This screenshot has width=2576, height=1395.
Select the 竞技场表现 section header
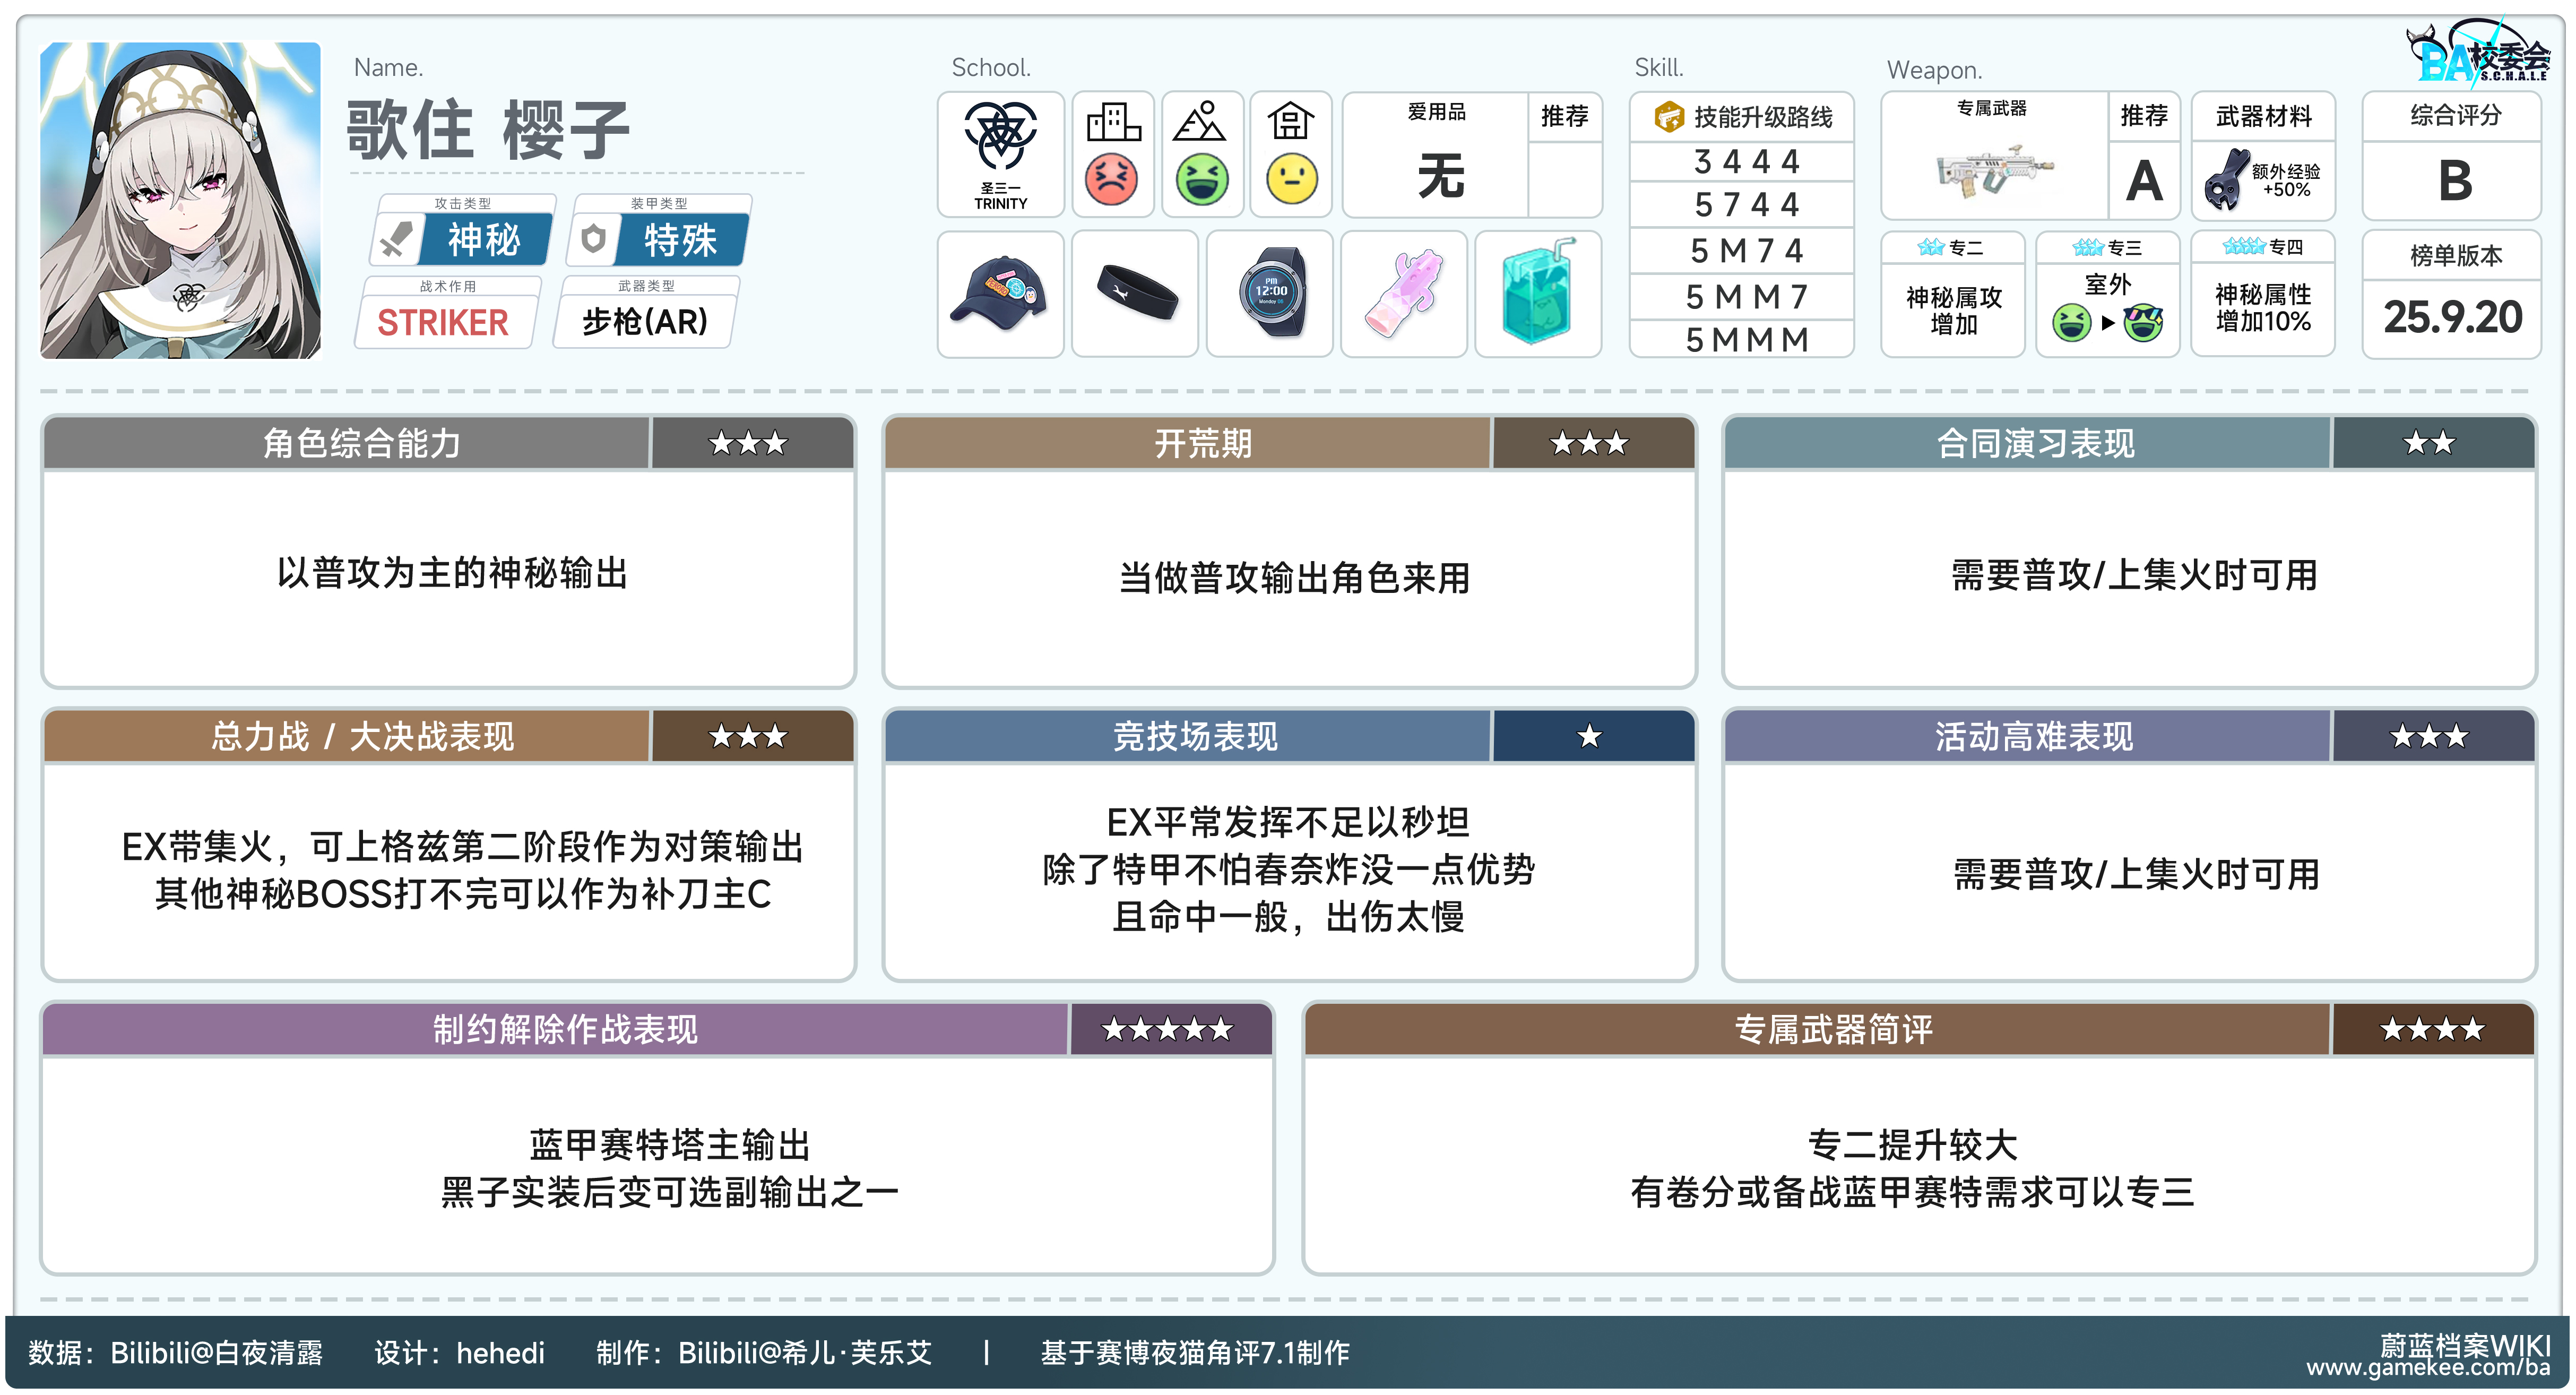click(x=1195, y=737)
